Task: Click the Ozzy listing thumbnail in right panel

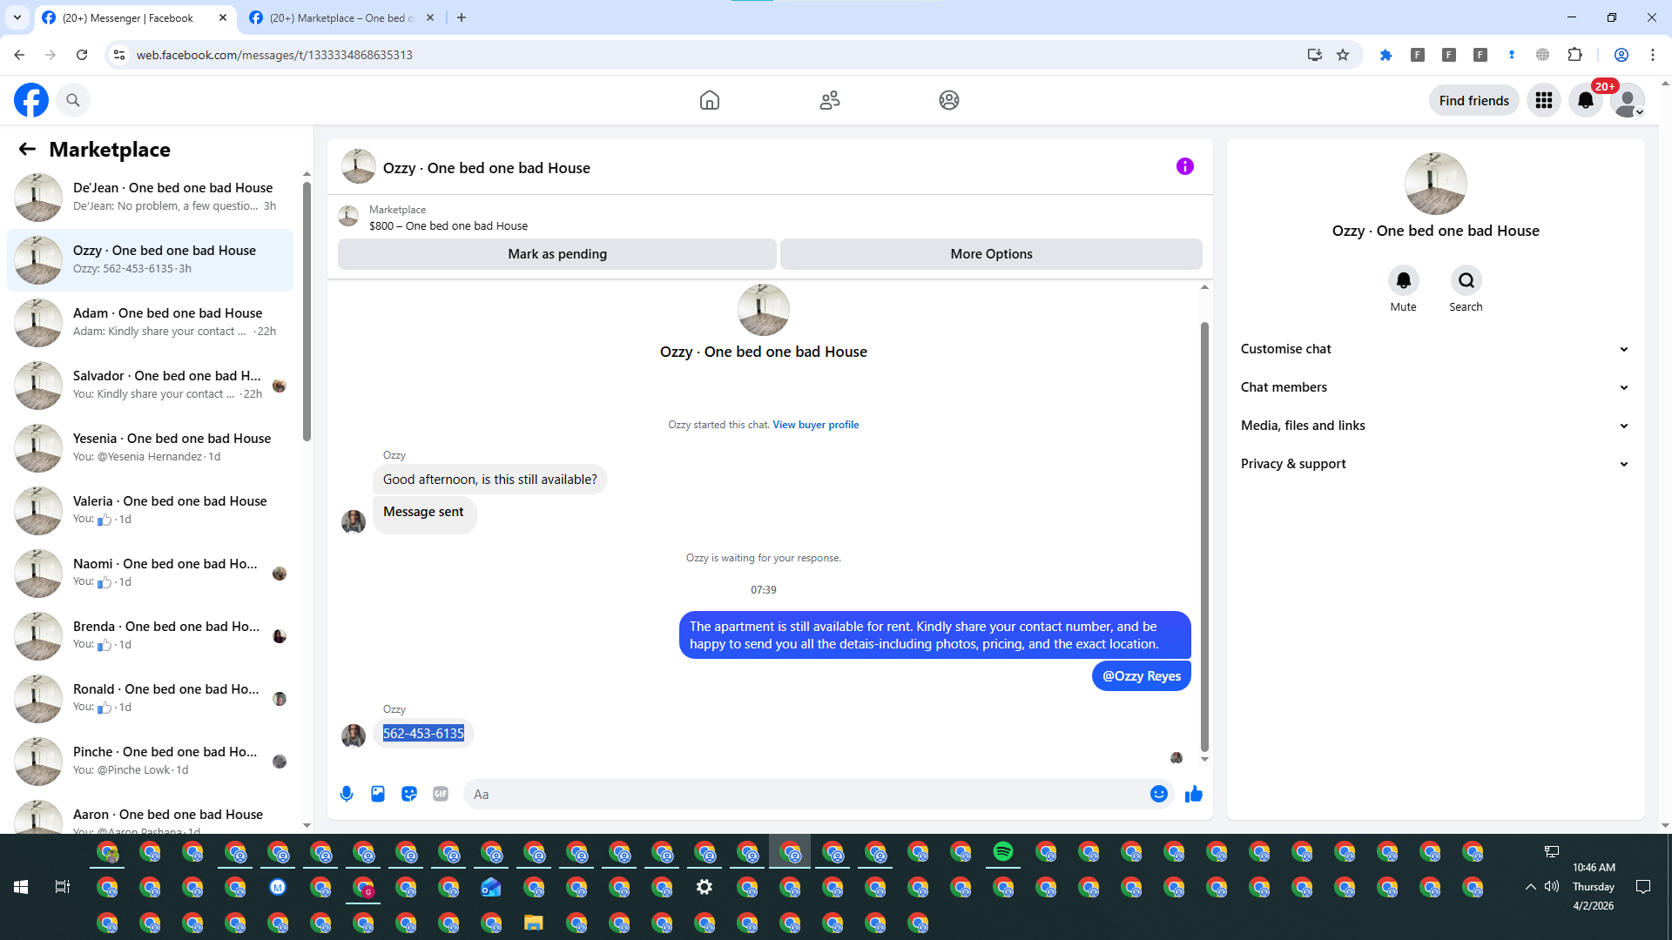Action: [x=1435, y=184]
